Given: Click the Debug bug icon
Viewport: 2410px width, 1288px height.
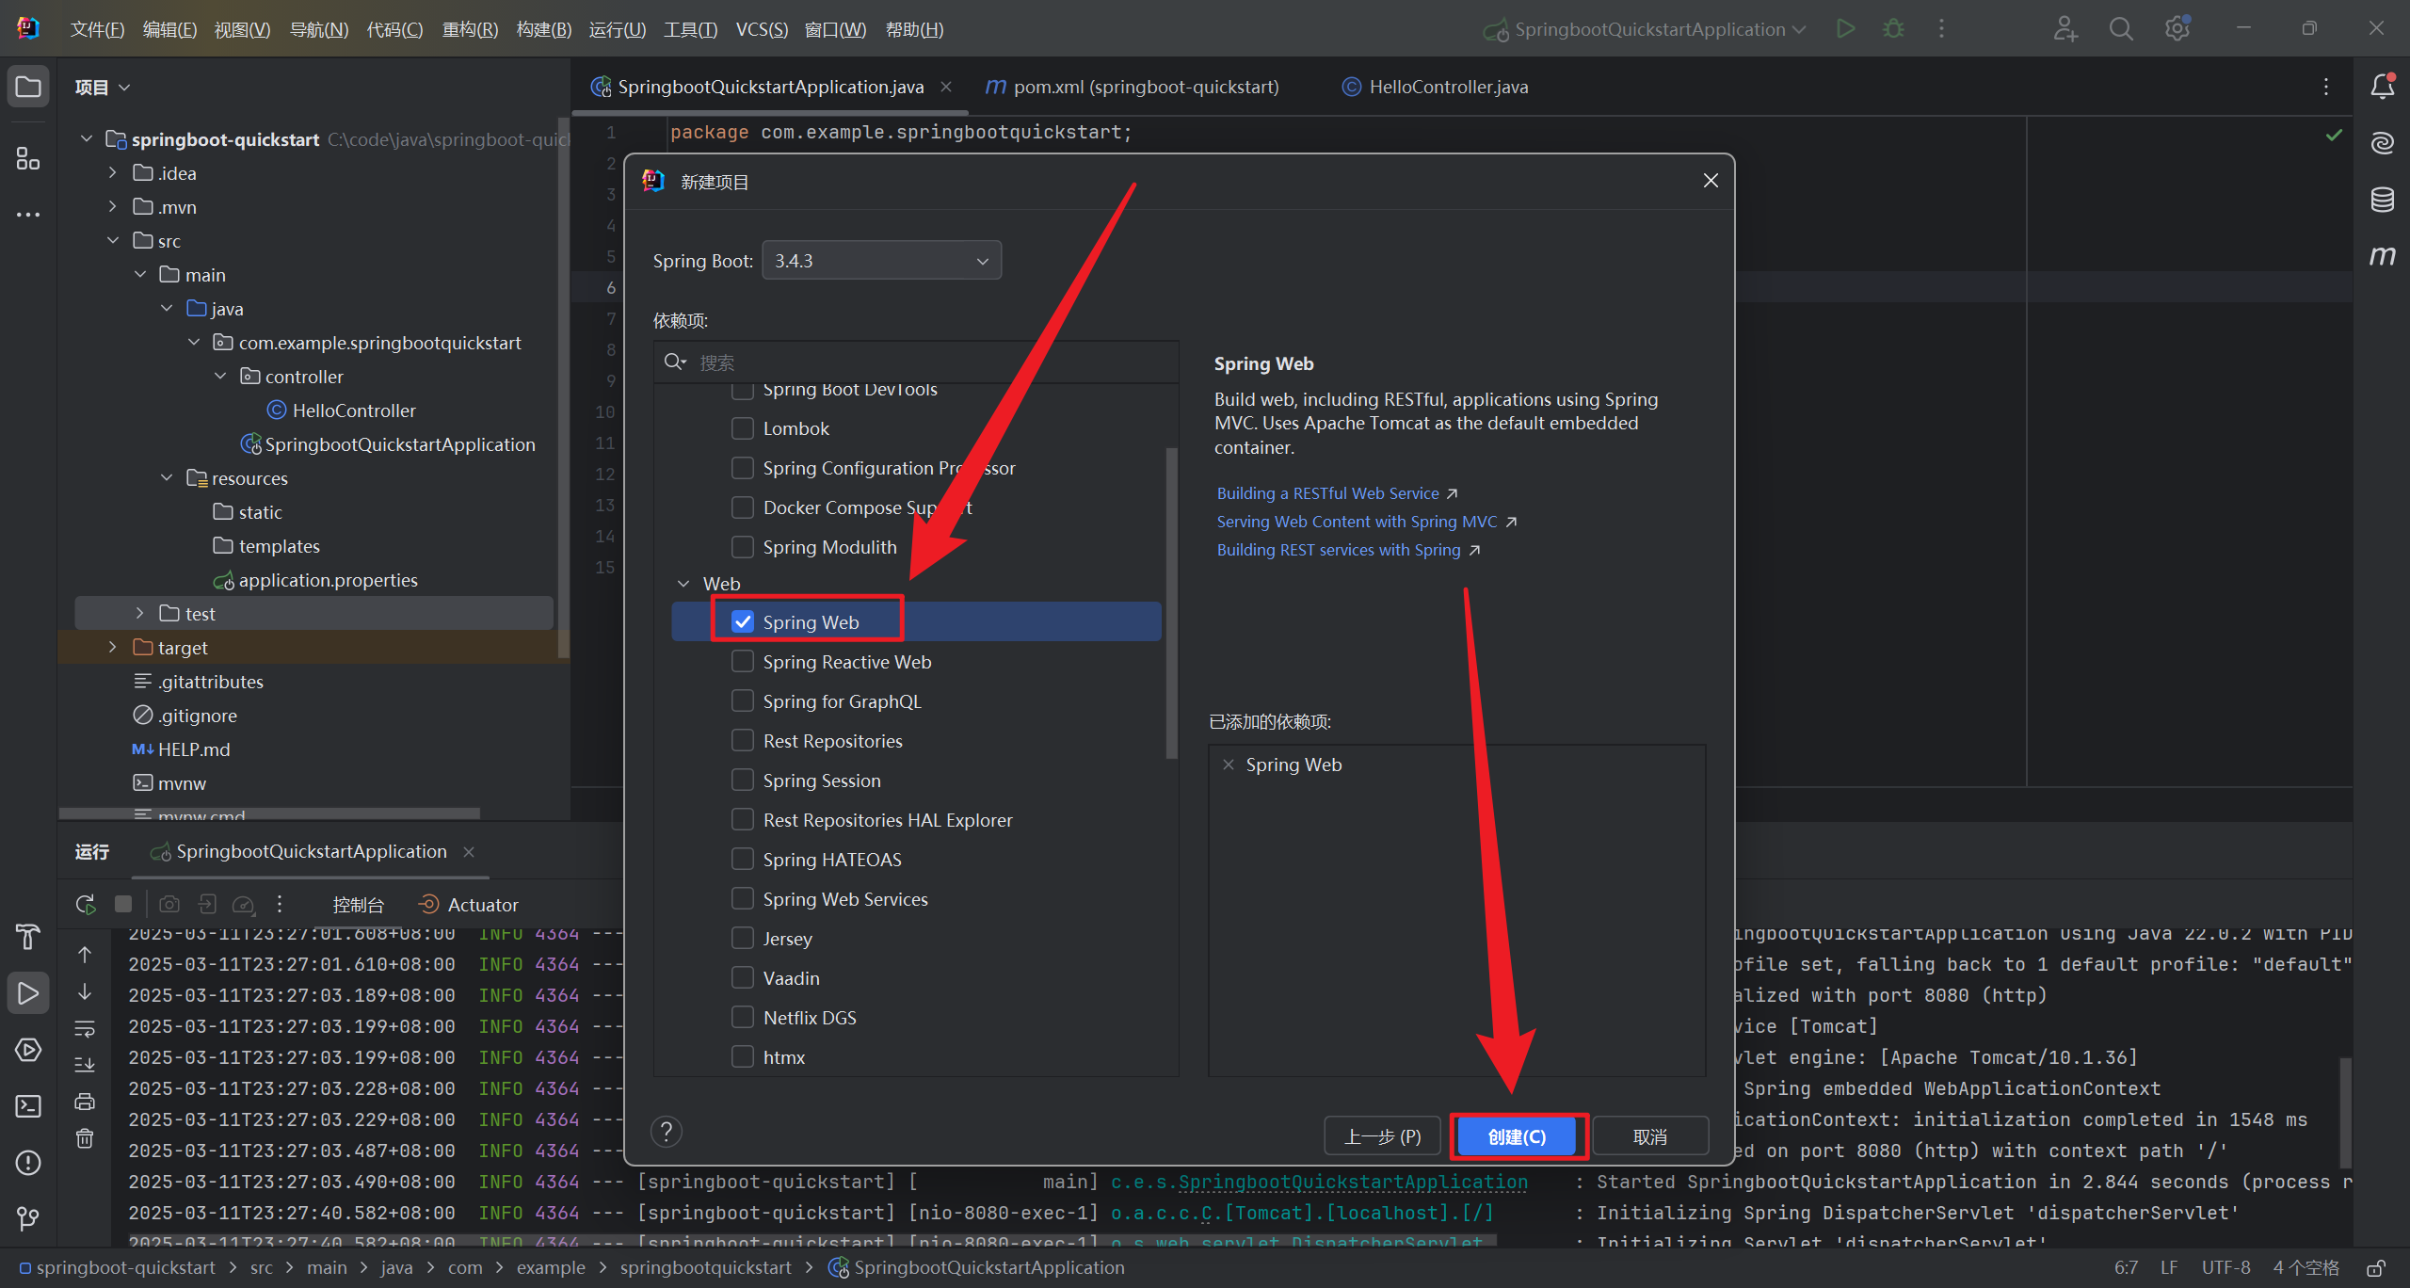Looking at the screenshot, I should tap(1893, 29).
